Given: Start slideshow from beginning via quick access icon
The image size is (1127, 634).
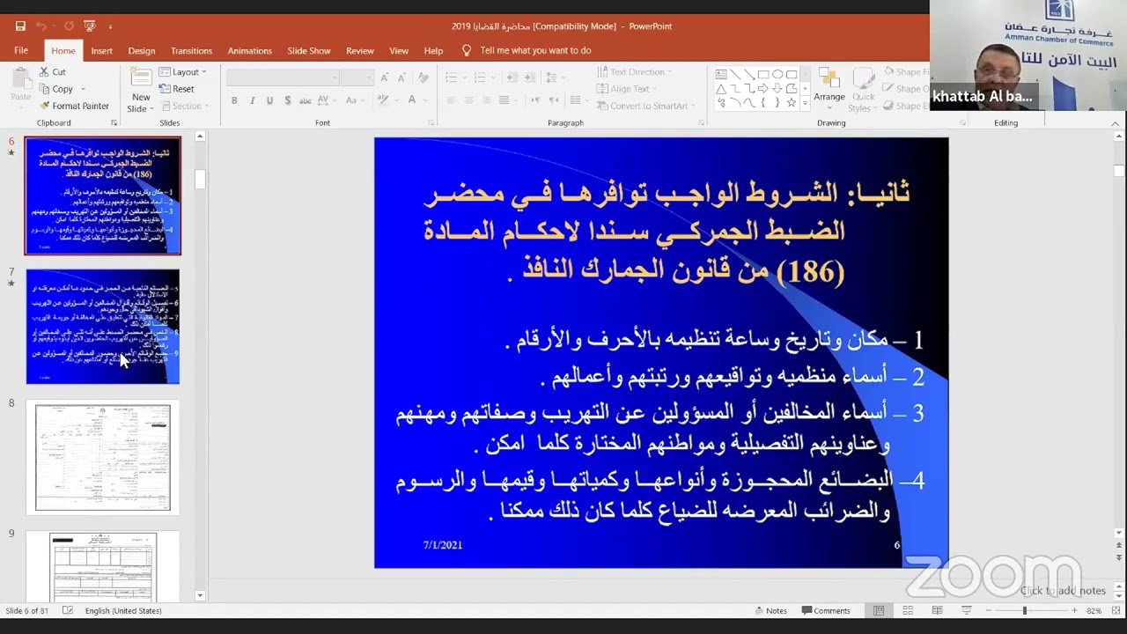Looking at the screenshot, I should tap(90, 26).
